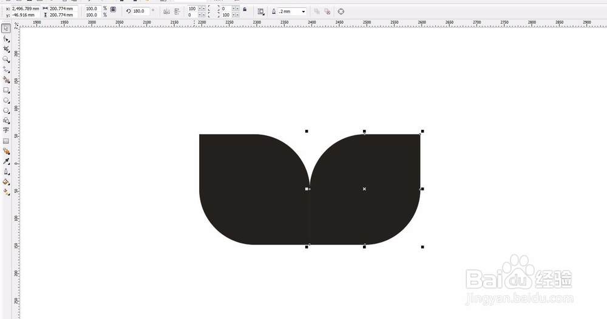Click the top-left corner roundness field
The width and height of the screenshot is (607, 319).
(192, 8)
